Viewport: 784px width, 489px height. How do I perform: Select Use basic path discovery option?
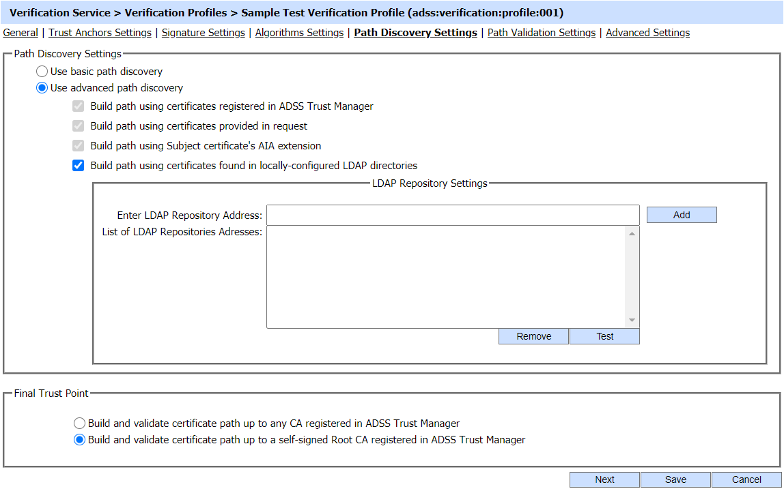tap(42, 72)
